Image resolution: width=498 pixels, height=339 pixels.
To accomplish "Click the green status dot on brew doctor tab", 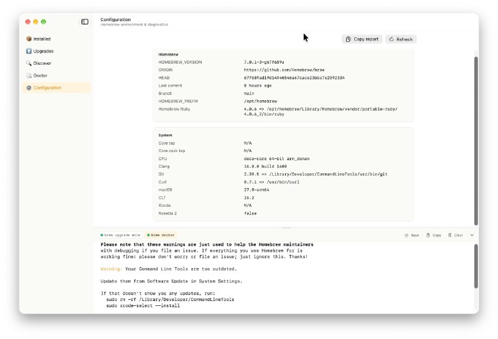I will [148, 235].
